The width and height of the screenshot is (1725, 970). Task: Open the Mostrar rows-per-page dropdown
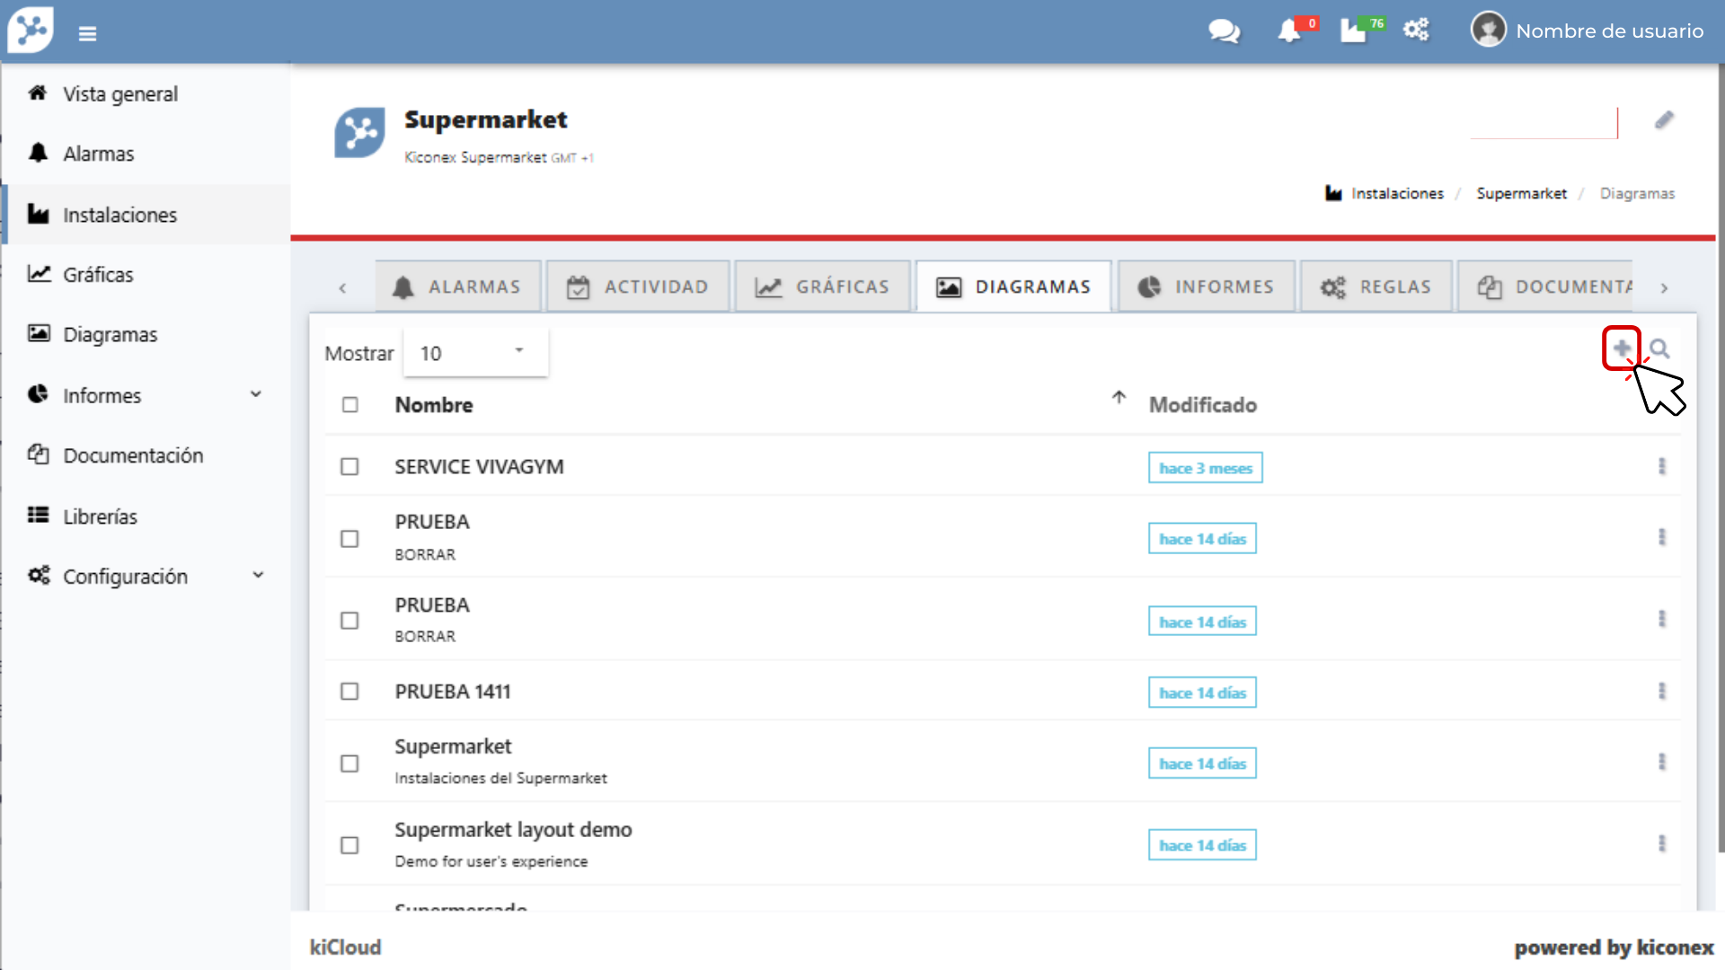tap(474, 353)
